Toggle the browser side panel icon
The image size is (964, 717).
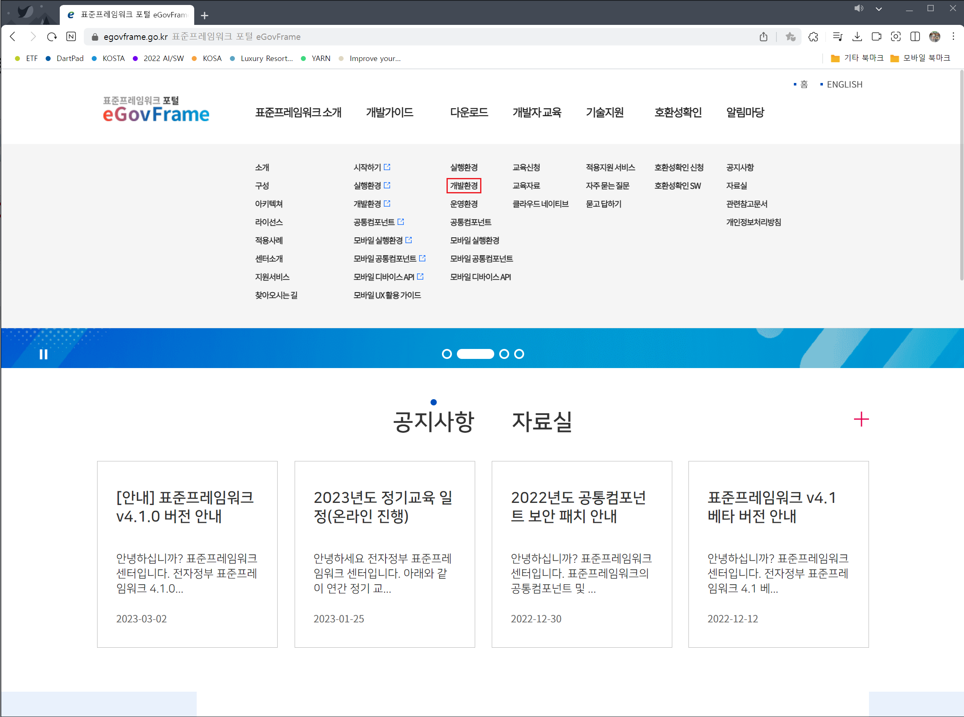tap(915, 37)
